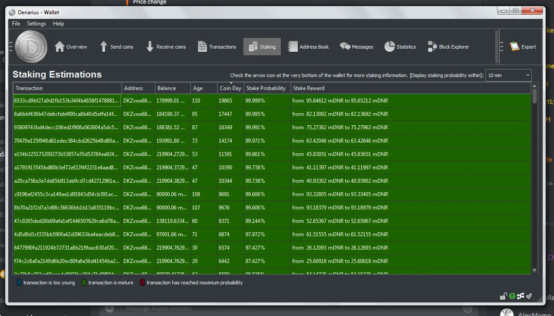Open the Settings menu
This screenshot has height=316, width=554.
click(x=36, y=24)
